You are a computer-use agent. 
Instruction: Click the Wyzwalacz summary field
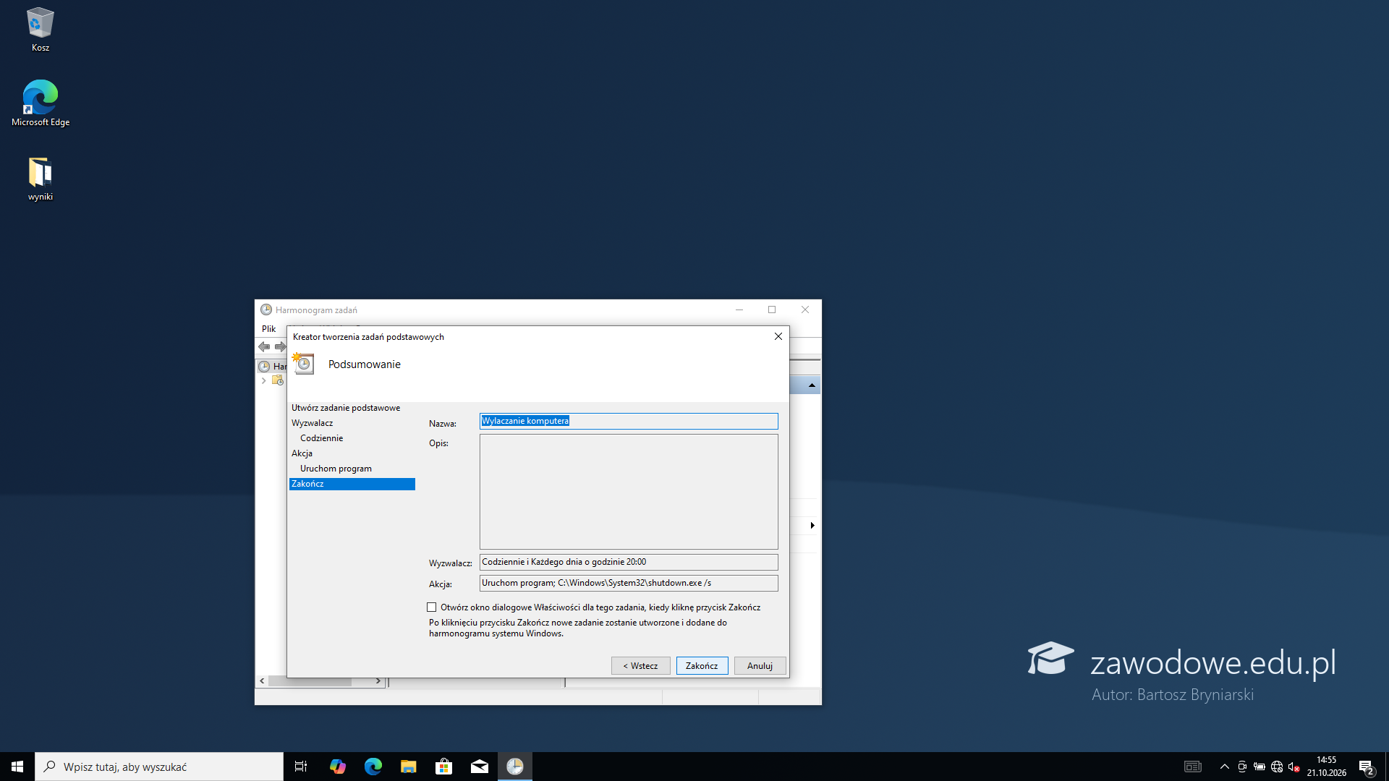pos(629,562)
